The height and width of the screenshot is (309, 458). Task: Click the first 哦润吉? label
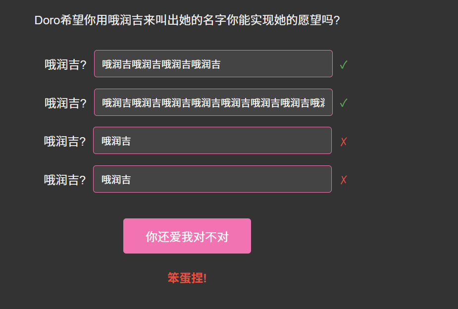(x=65, y=64)
